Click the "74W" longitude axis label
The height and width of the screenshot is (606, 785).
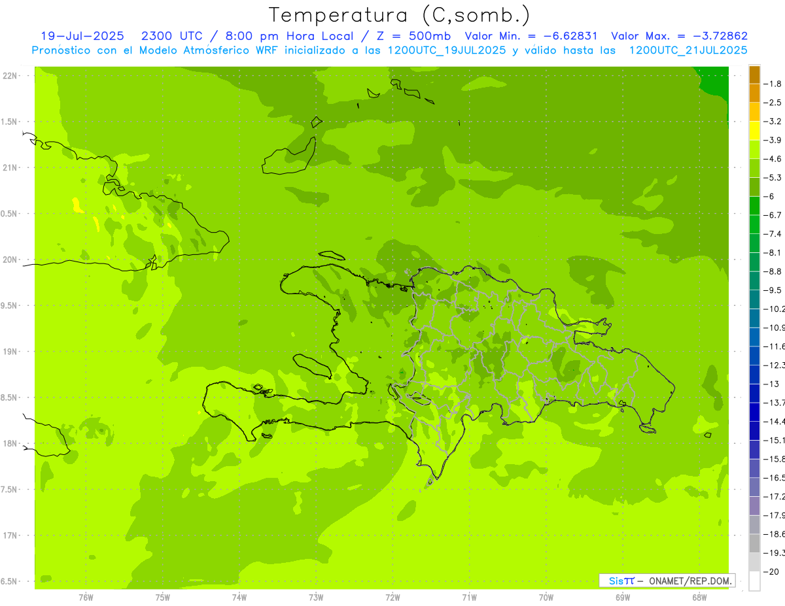[x=239, y=598]
